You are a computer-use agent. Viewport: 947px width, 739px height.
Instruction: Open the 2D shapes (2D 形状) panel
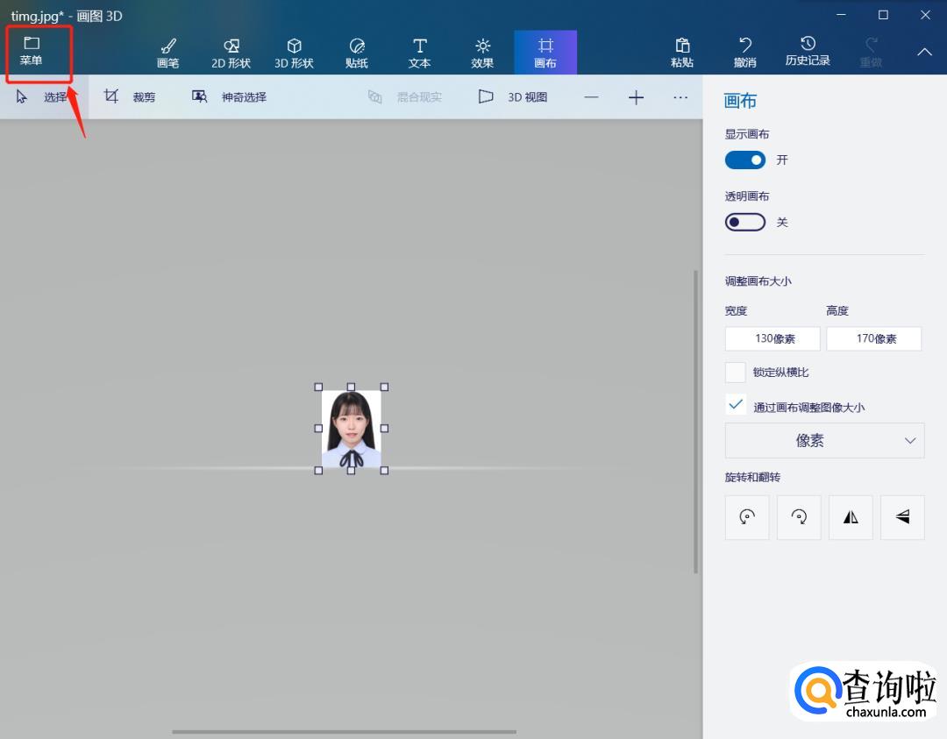[231, 53]
